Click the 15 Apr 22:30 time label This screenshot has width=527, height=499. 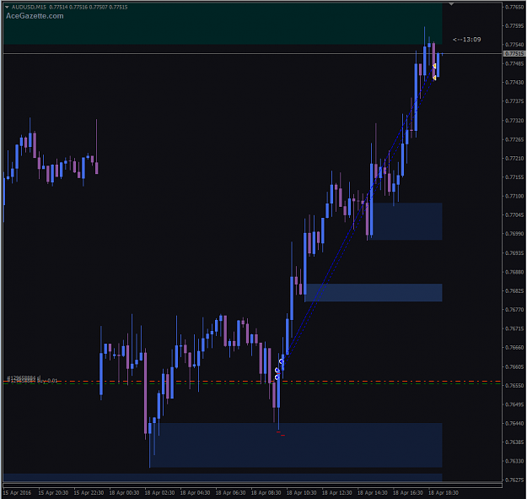point(89,492)
